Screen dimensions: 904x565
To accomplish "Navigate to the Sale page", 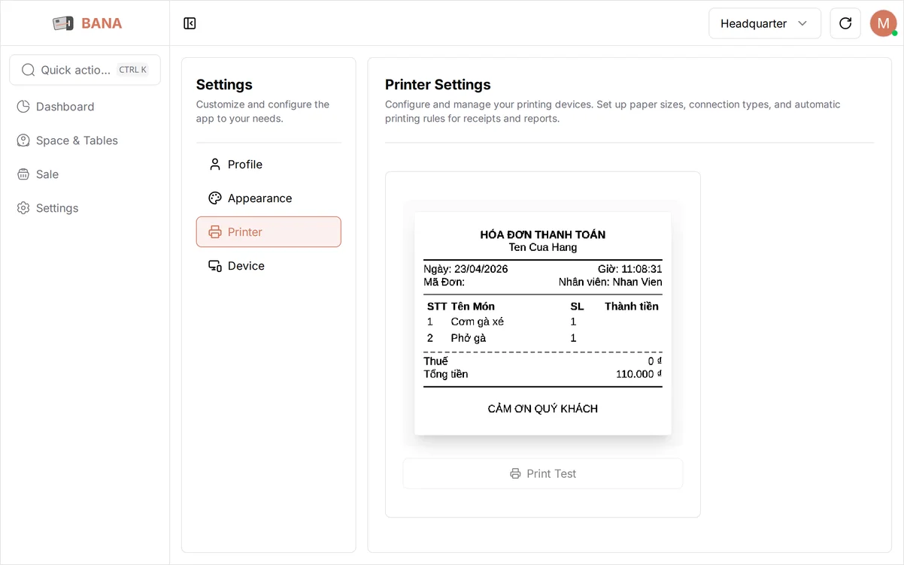I will [85, 174].
